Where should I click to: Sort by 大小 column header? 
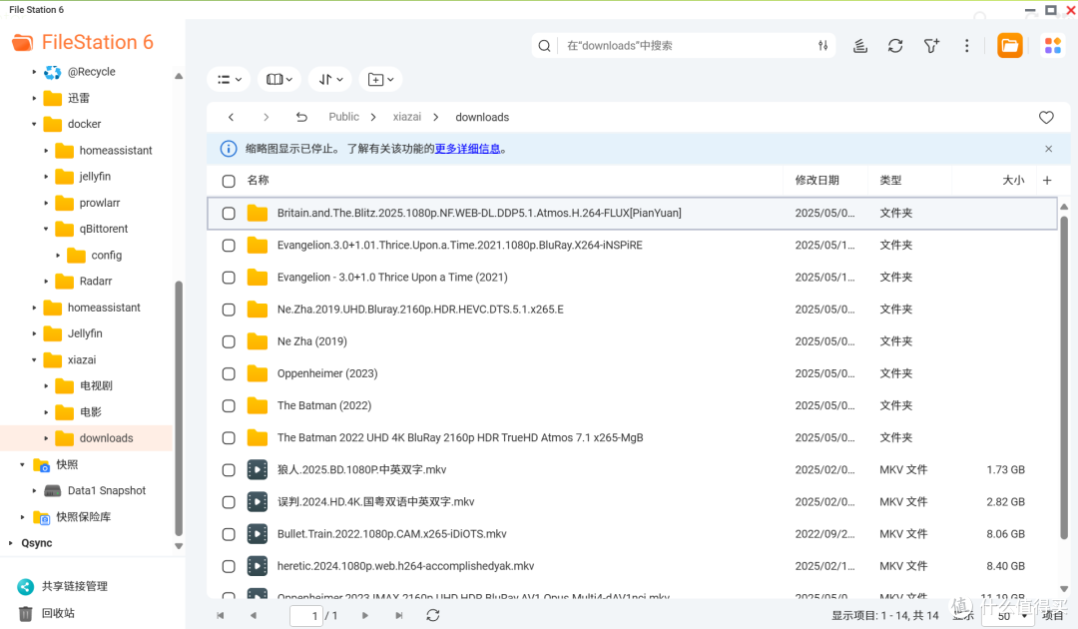click(1013, 180)
